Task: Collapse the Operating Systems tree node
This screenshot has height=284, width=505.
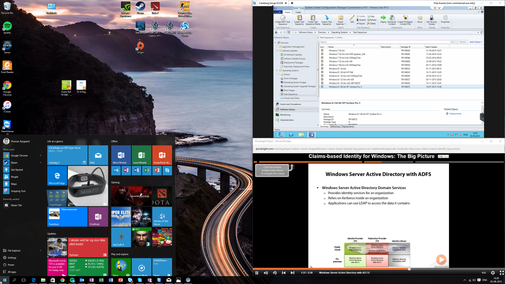Action: point(278,71)
